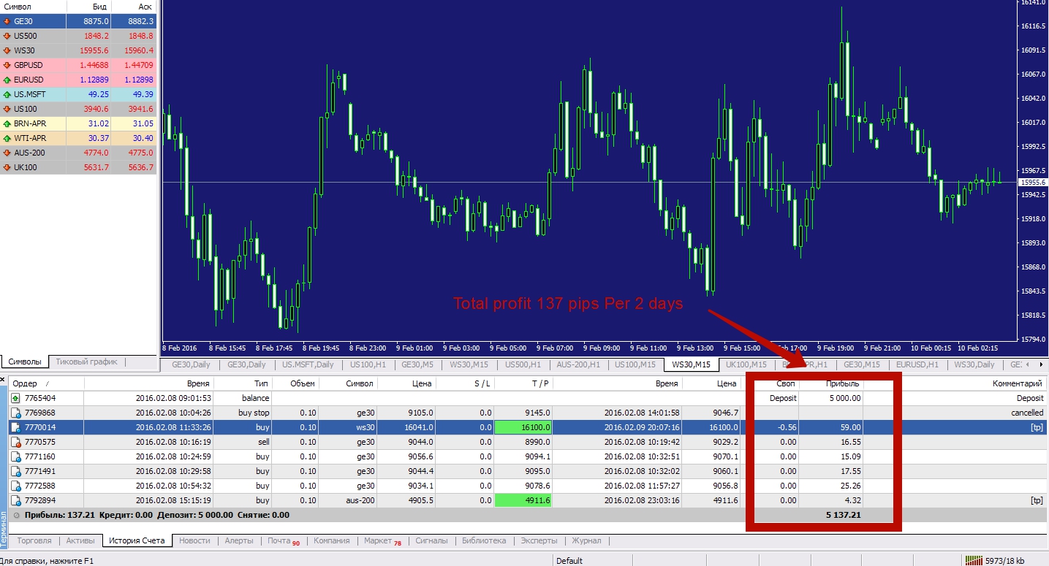Open the Сигналы tab
This screenshot has width=1049, height=566.
431,541
